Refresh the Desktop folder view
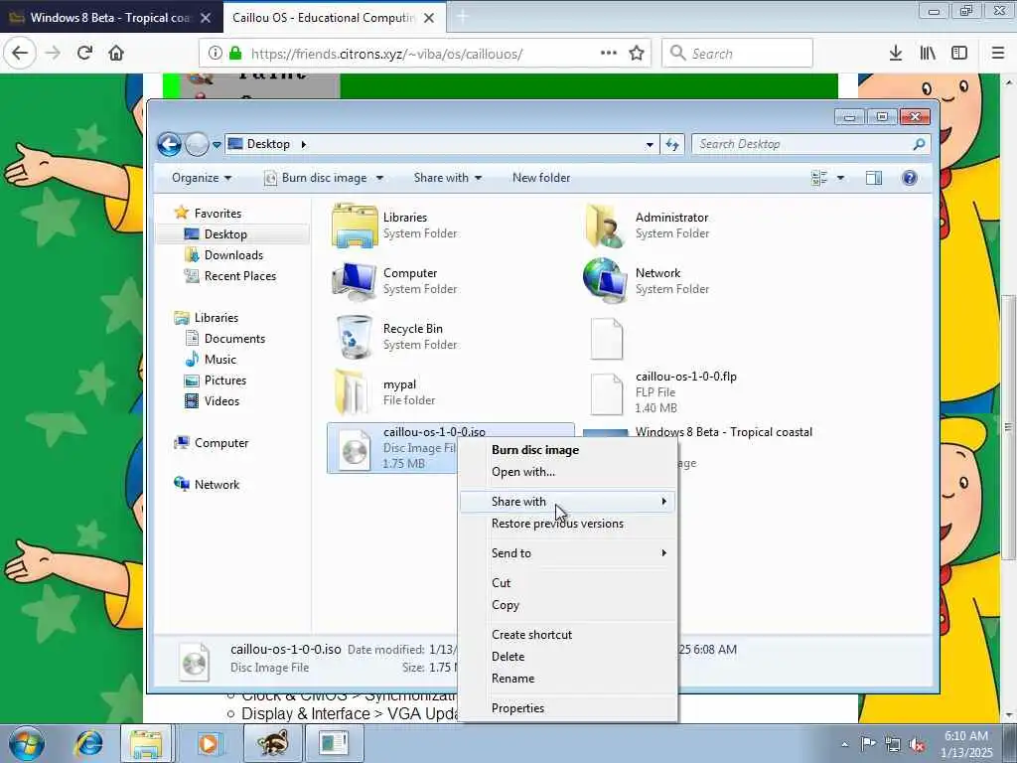Image resolution: width=1017 pixels, height=763 pixels. click(x=672, y=145)
